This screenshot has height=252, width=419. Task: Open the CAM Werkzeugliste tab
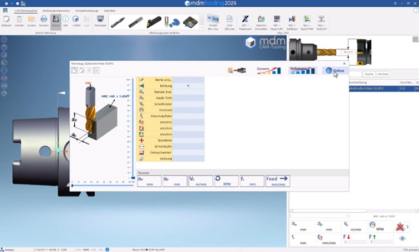25,11
